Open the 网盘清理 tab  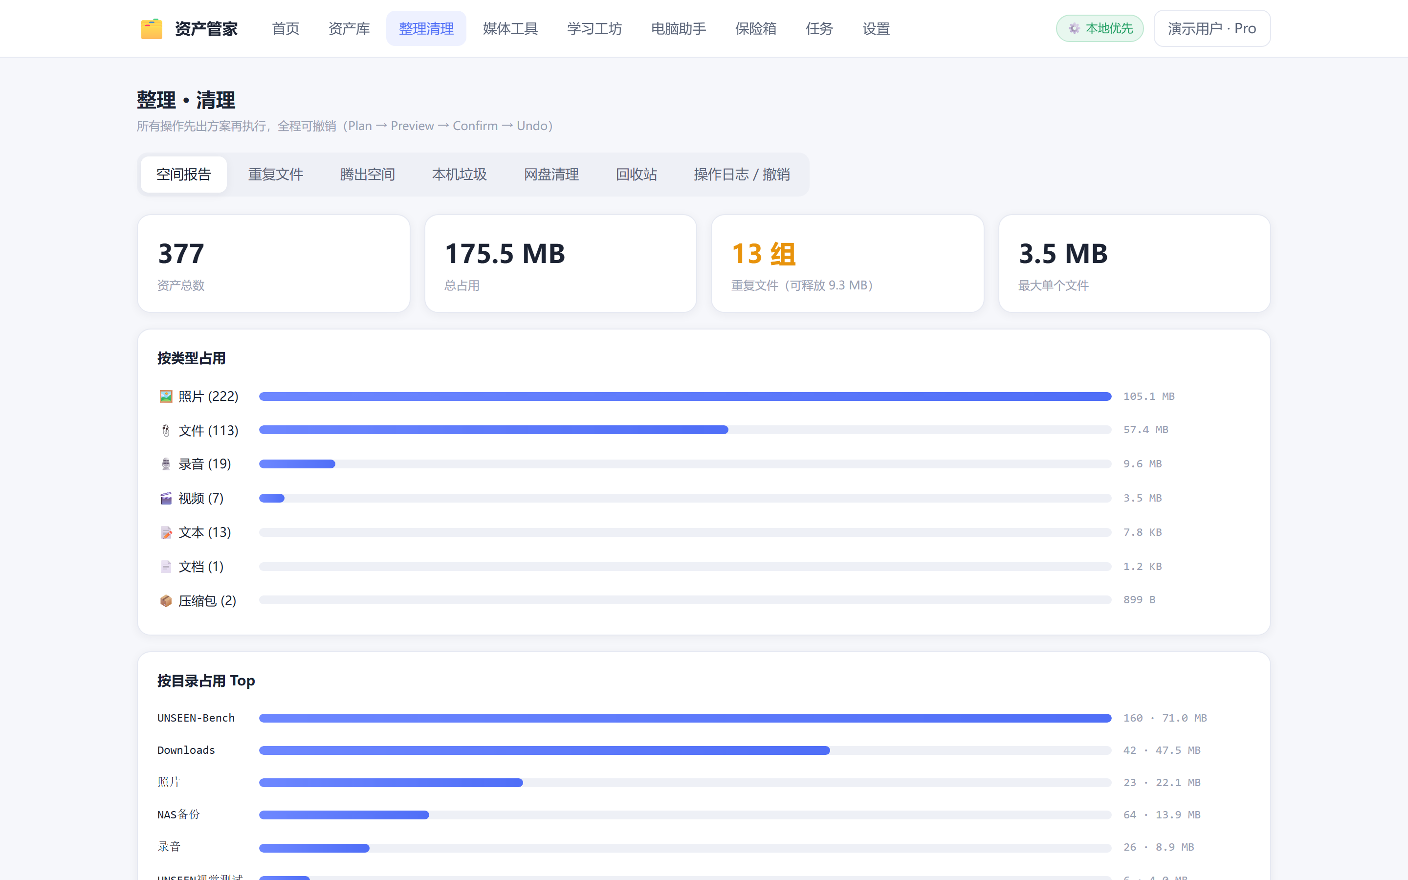[x=551, y=175]
